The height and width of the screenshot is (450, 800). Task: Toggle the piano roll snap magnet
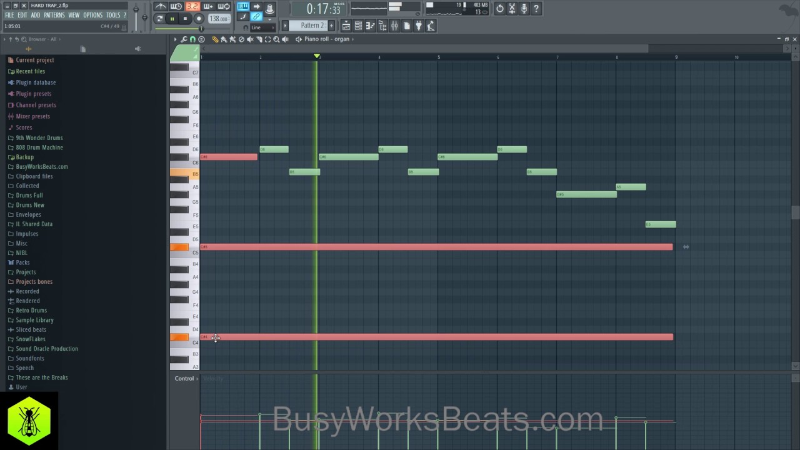point(192,39)
